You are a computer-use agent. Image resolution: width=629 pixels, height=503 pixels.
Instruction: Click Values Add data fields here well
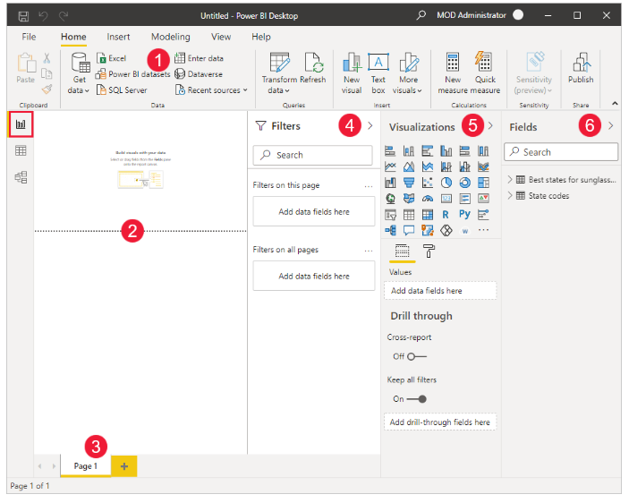(440, 291)
